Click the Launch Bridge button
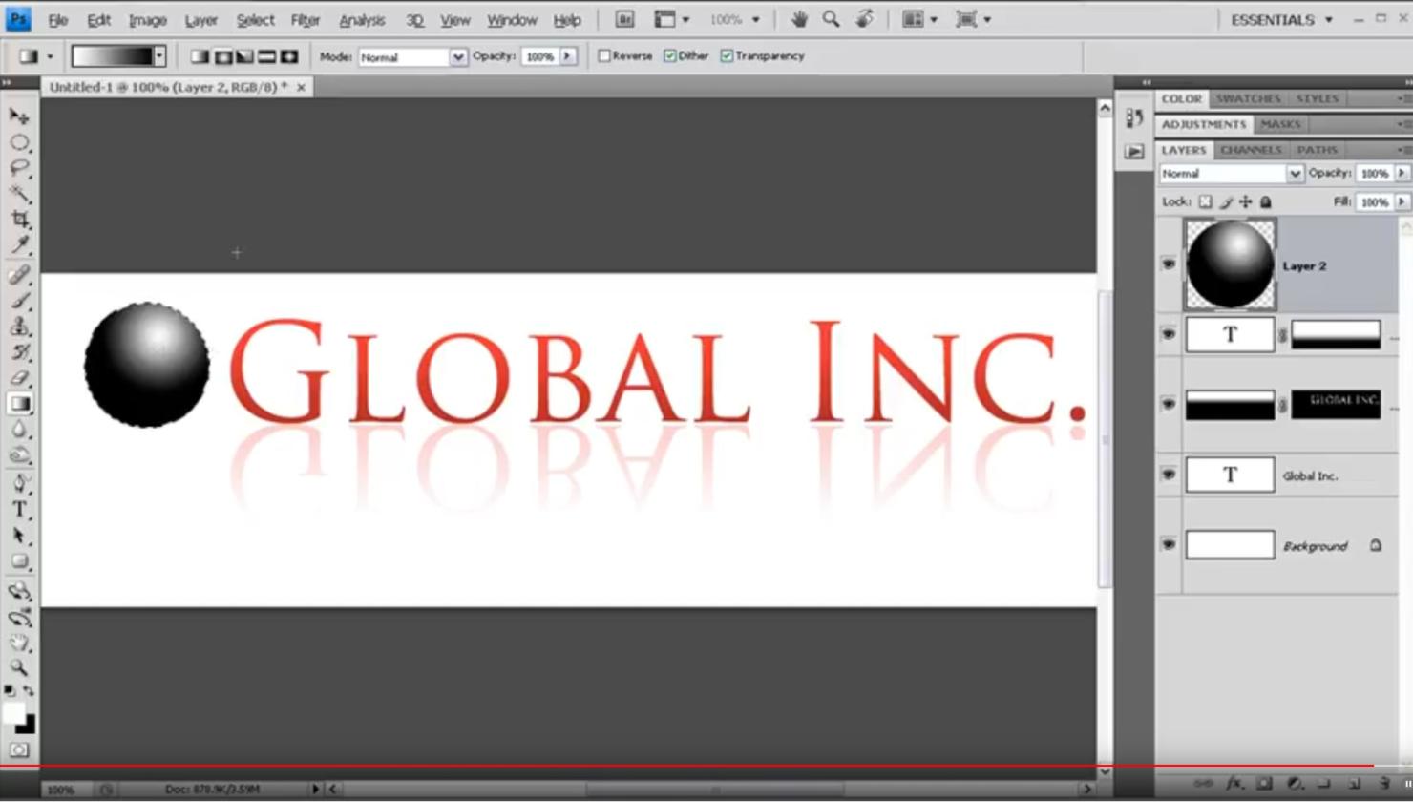 click(625, 18)
